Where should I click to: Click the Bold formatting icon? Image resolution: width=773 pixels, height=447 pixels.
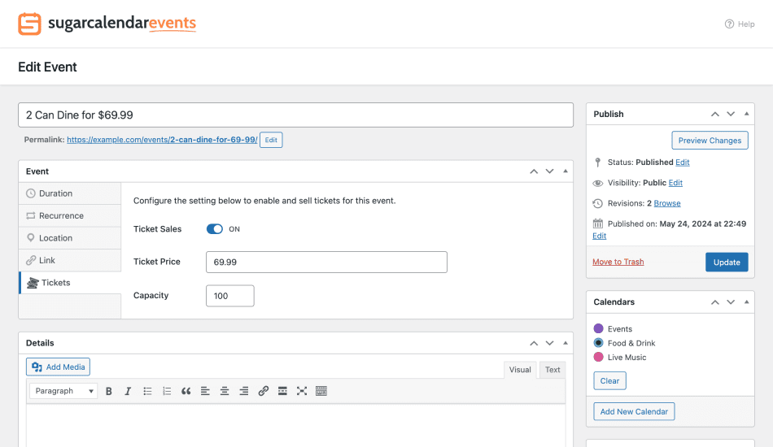(x=109, y=391)
